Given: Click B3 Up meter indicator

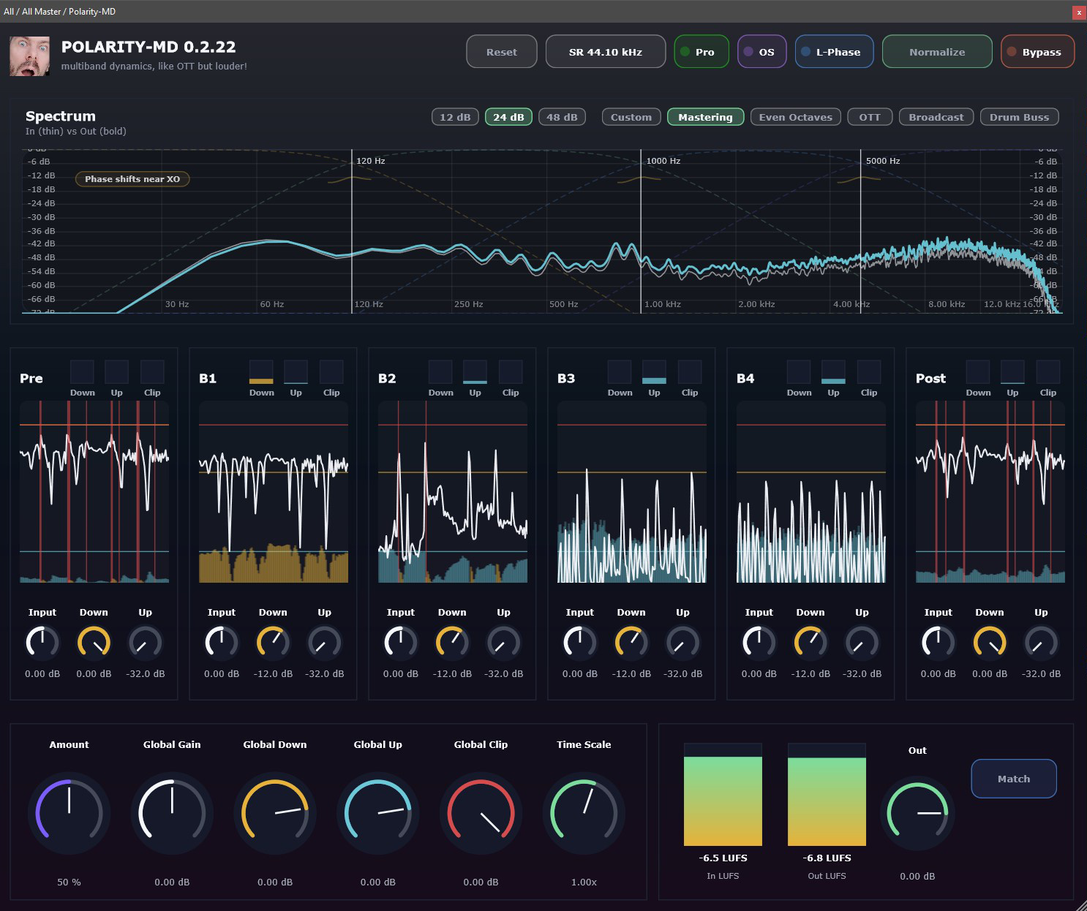Looking at the screenshot, I should point(654,371).
